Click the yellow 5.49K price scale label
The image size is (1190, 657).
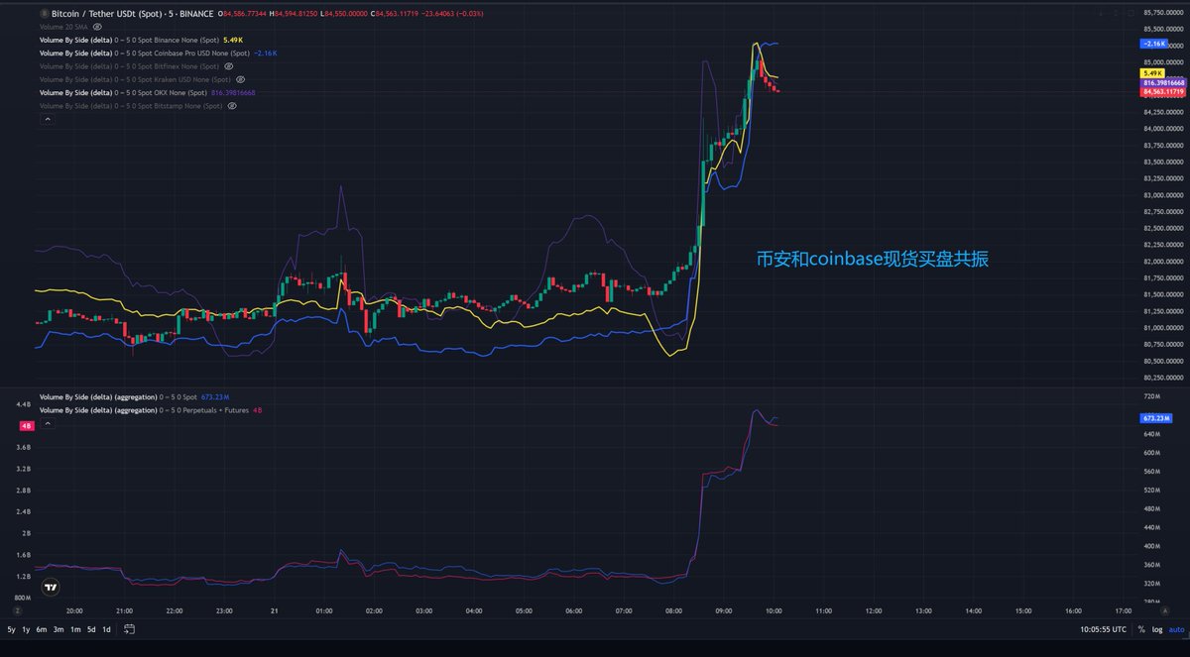pos(1152,73)
